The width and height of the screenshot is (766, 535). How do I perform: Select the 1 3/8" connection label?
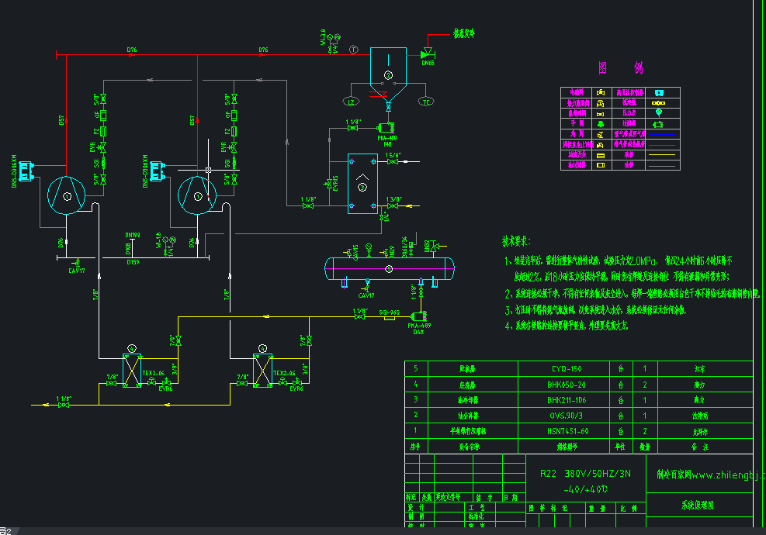coord(393,199)
